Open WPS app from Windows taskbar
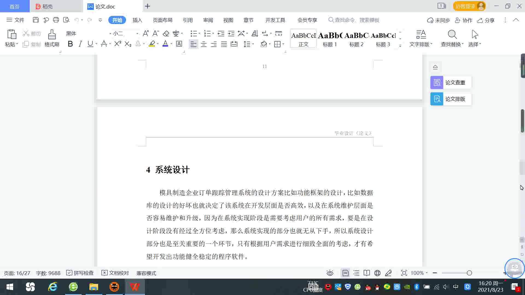 (135, 287)
